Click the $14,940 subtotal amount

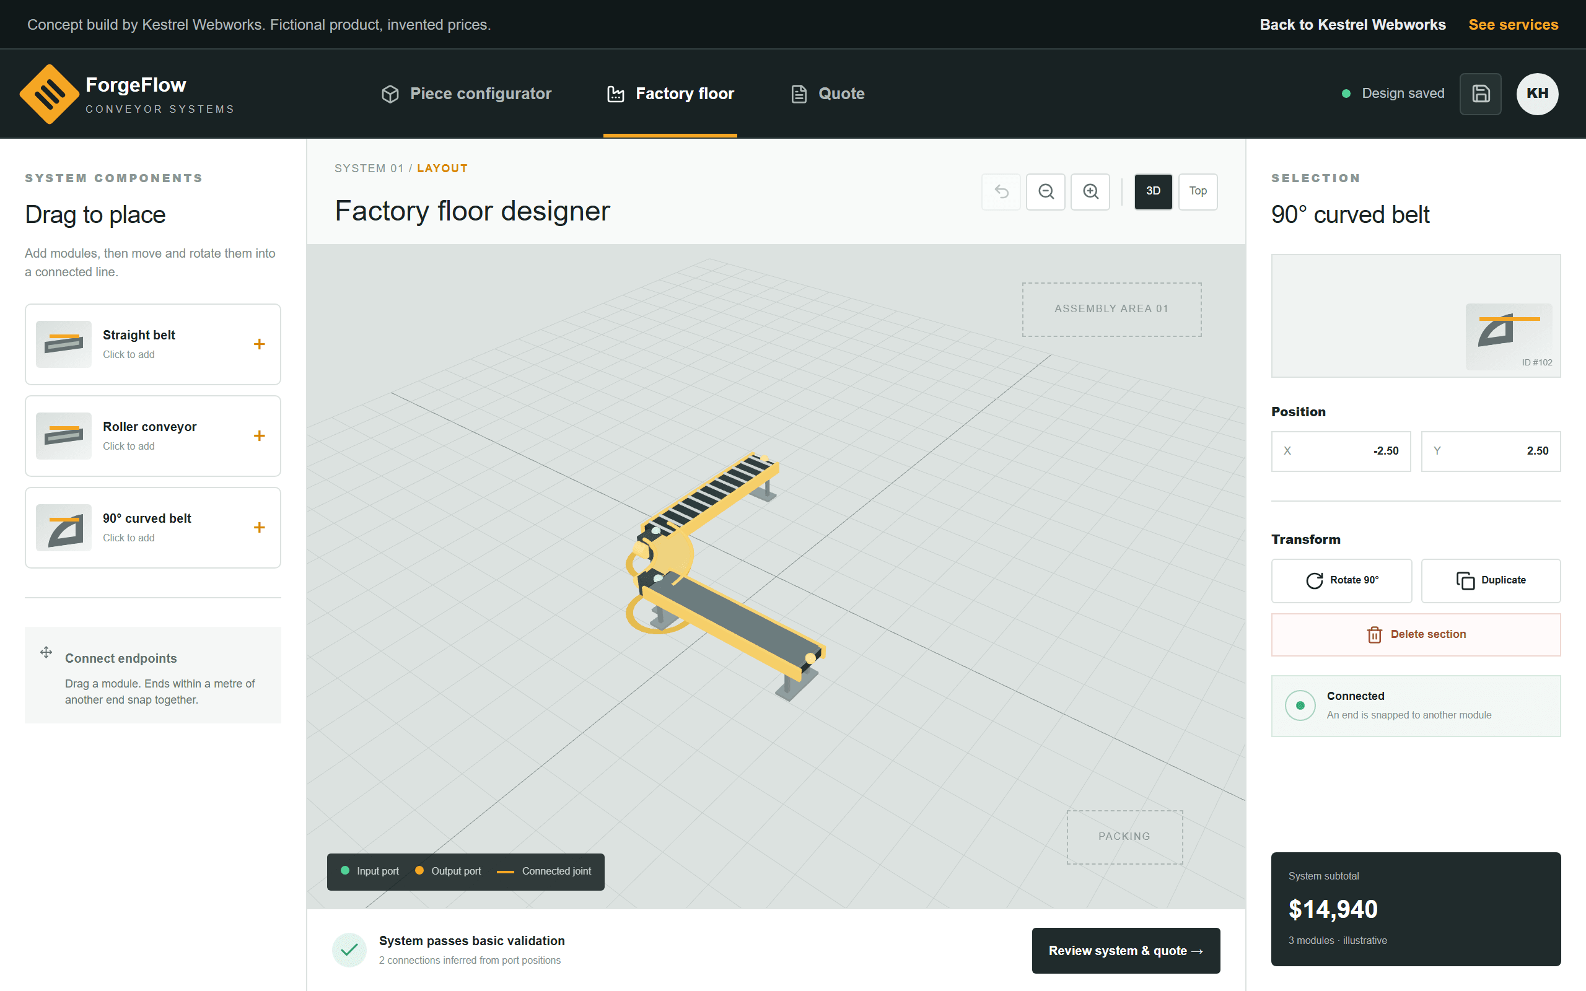coord(1333,909)
